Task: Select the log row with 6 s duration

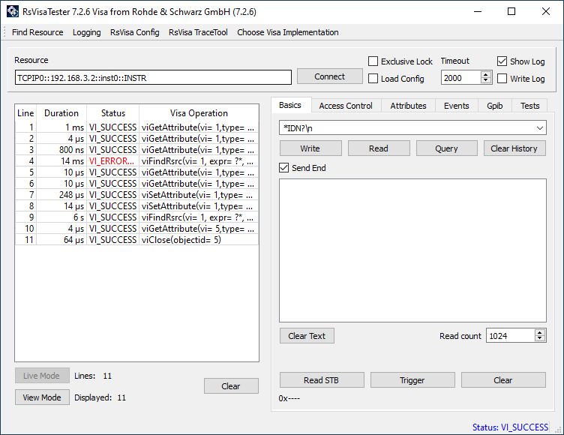Action: (136, 217)
